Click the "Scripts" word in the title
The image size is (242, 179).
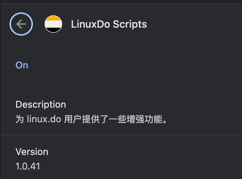(x=130, y=24)
